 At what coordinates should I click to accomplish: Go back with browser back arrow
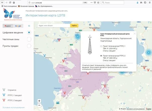coord(2,3)
